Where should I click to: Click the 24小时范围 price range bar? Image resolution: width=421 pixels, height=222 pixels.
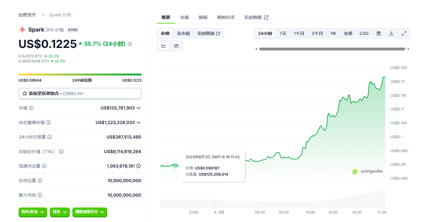tap(80, 75)
